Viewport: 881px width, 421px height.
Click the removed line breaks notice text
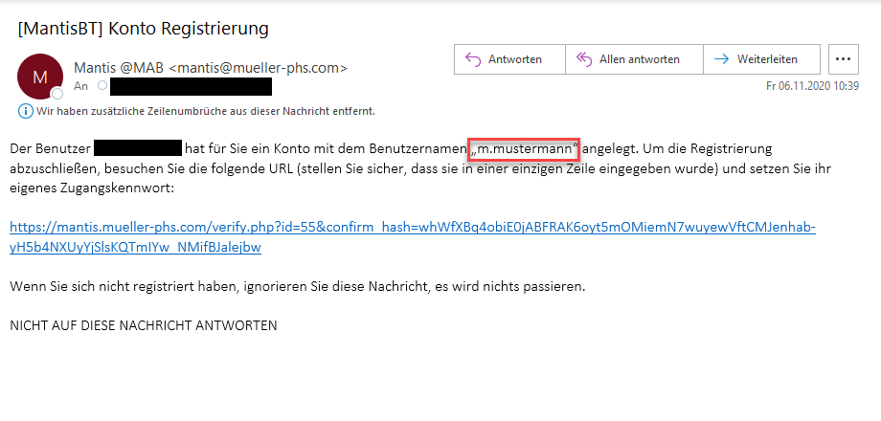tap(205, 111)
